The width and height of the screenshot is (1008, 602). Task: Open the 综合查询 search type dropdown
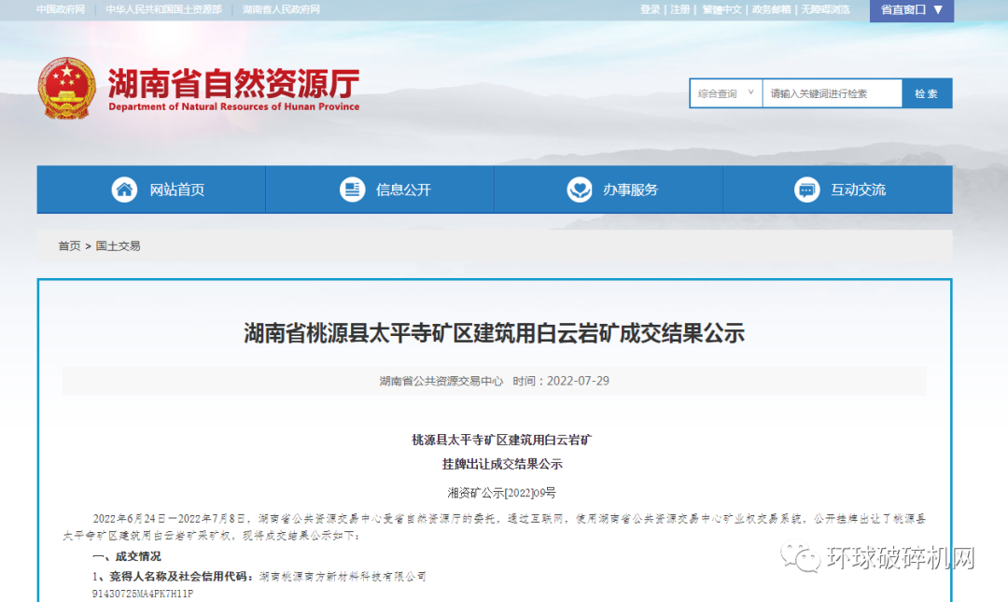pyautogui.click(x=725, y=93)
